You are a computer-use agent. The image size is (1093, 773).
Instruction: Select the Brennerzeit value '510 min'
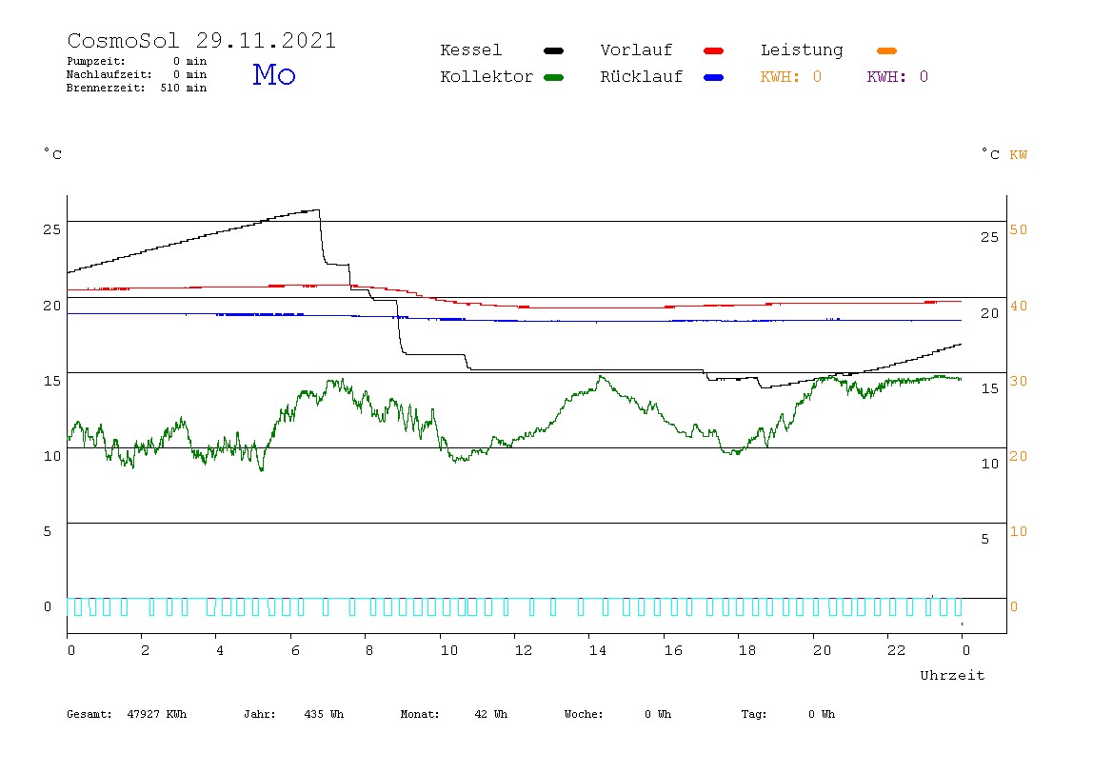pyautogui.click(x=184, y=88)
